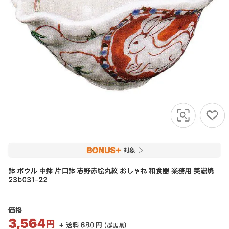The width and height of the screenshot is (229, 229).
Task: Click the red price 3,564円
Action: pos(31,224)
